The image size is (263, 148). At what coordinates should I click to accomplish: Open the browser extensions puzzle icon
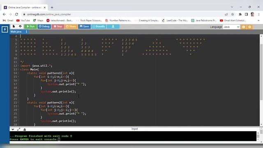point(240,14)
